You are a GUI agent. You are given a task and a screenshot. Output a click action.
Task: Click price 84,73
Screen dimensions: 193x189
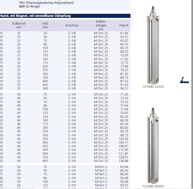click(x=124, y=78)
